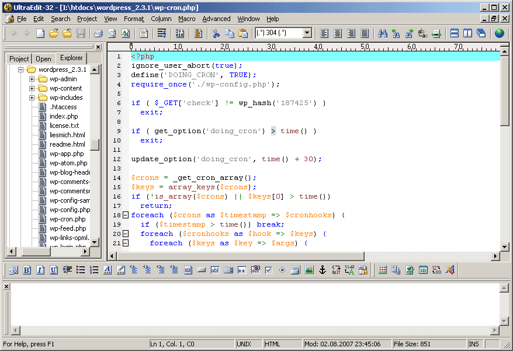Image resolution: width=513 pixels, height=351 pixels.
Task: Click the Bold HTML tag icon
Action: pyautogui.click(x=27, y=270)
